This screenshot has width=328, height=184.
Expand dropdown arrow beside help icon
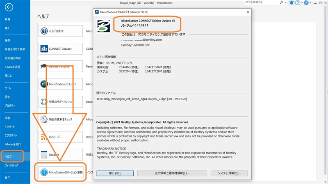[302, 2]
